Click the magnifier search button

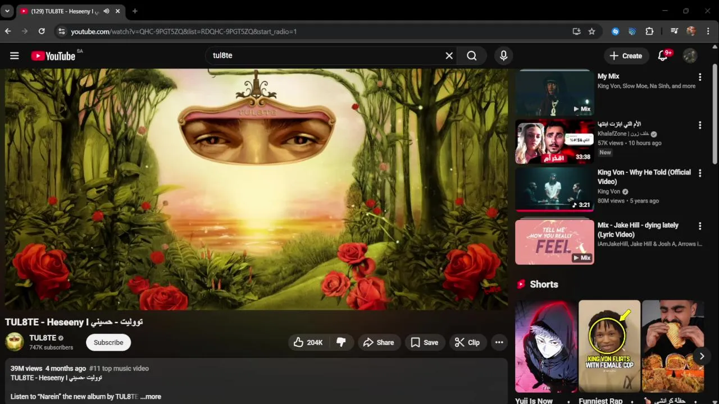click(472, 56)
